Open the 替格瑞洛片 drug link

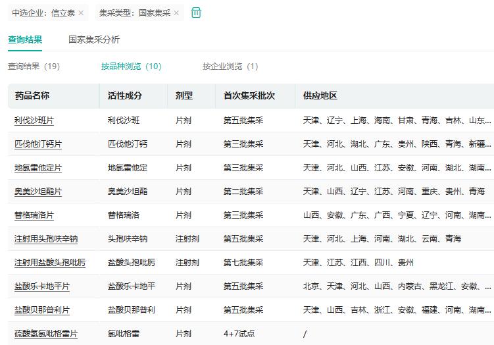(34, 215)
